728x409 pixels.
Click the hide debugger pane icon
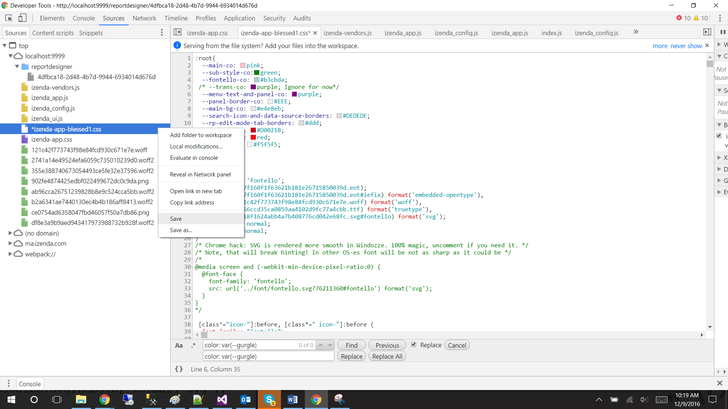point(707,32)
